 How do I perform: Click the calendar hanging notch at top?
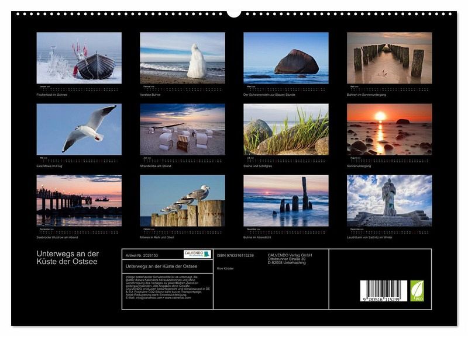pyautogui.click(x=234, y=12)
